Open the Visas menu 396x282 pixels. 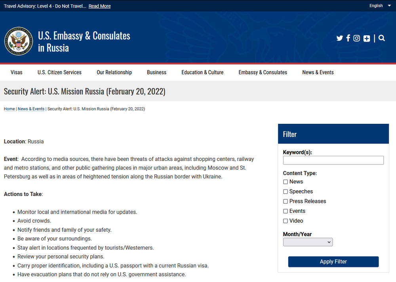coord(17,72)
